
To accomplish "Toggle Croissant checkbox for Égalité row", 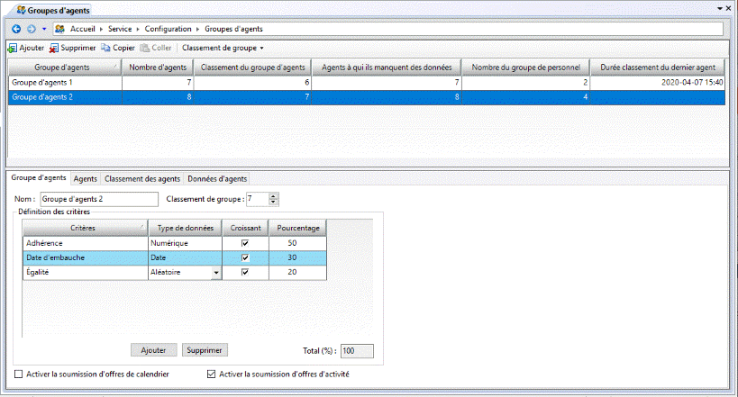I will point(245,273).
